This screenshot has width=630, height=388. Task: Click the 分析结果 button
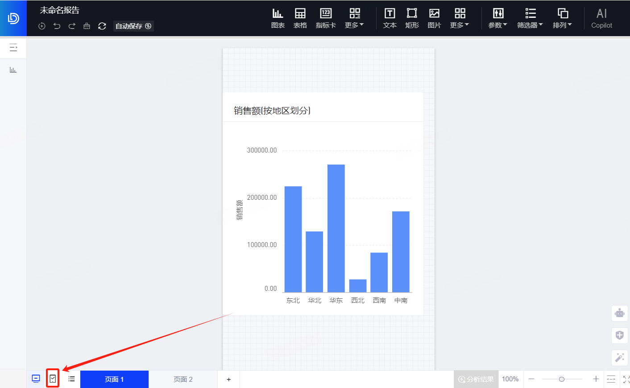[x=476, y=379]
